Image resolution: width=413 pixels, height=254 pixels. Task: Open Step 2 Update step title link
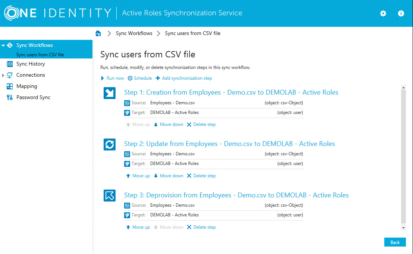coord(229,144)
